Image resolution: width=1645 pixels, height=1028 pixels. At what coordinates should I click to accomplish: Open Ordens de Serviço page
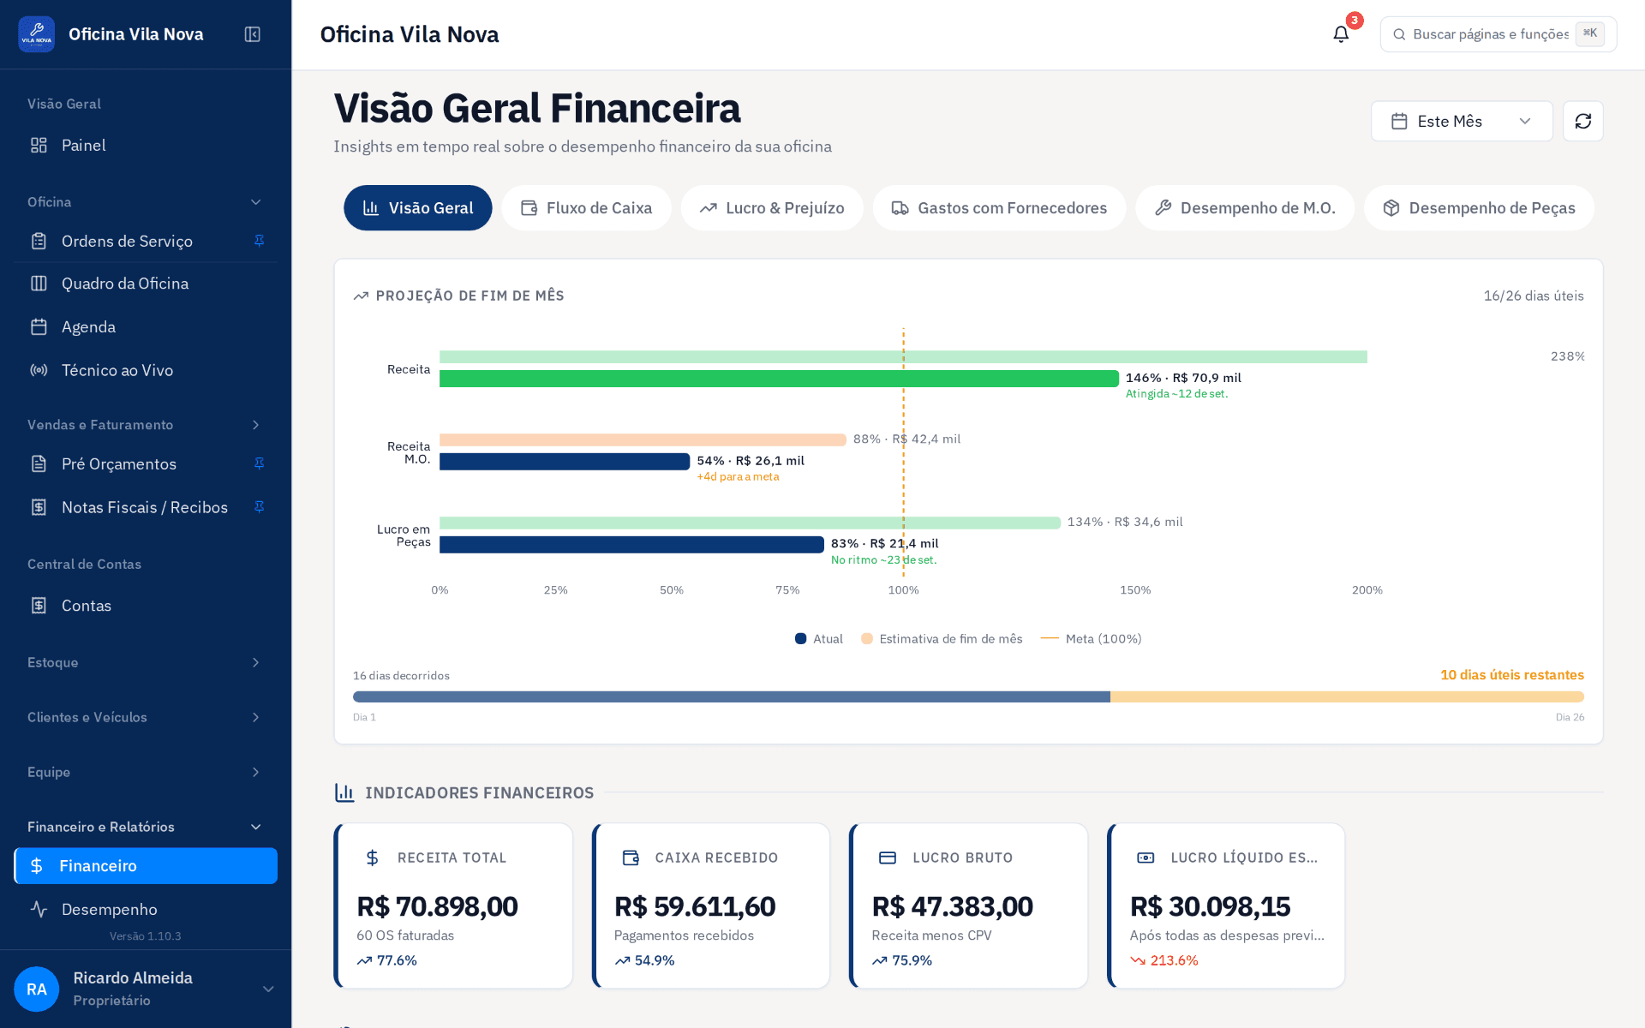point(146,241)
